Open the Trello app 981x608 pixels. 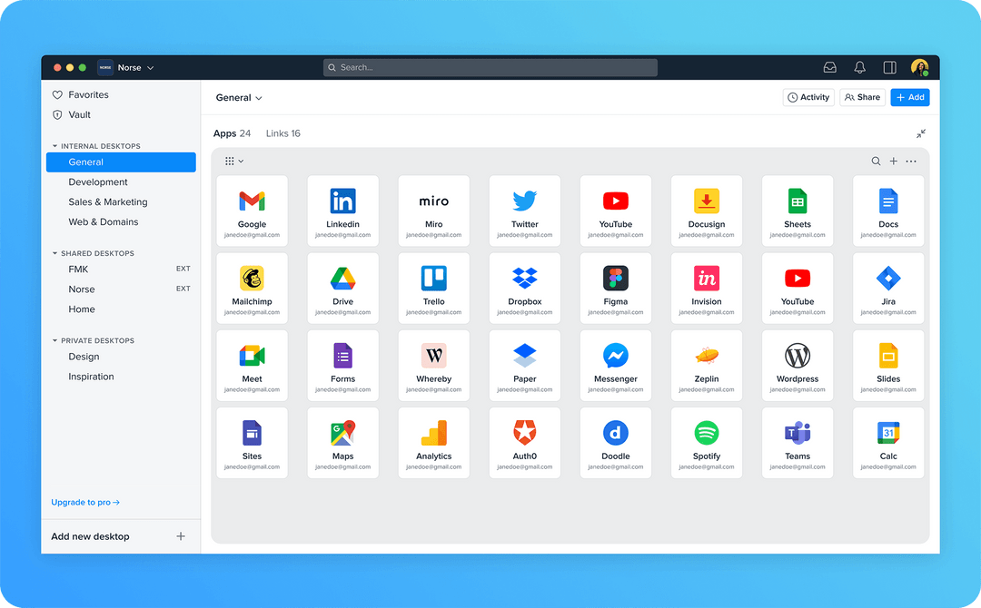click(x=433, y=288)
